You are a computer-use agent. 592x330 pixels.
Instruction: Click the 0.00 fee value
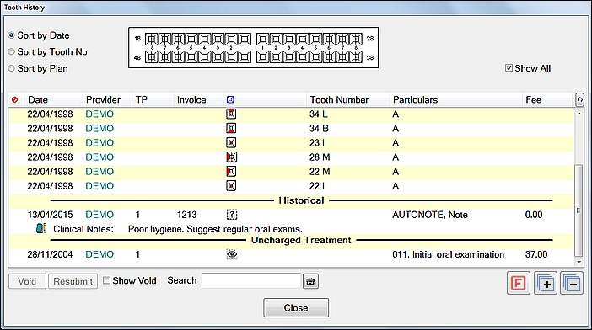point(534,215)
